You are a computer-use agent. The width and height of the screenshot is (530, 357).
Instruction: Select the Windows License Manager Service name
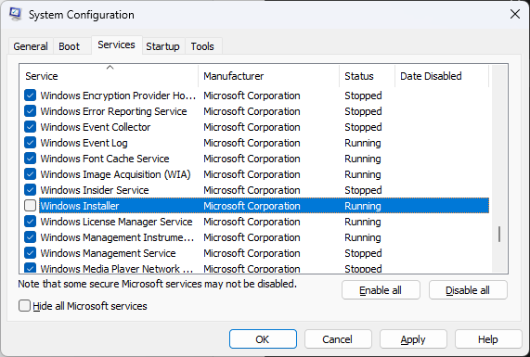point(116,222)
